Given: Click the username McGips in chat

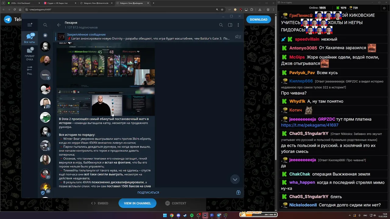Looking at the screenshot, I should 297,57.
